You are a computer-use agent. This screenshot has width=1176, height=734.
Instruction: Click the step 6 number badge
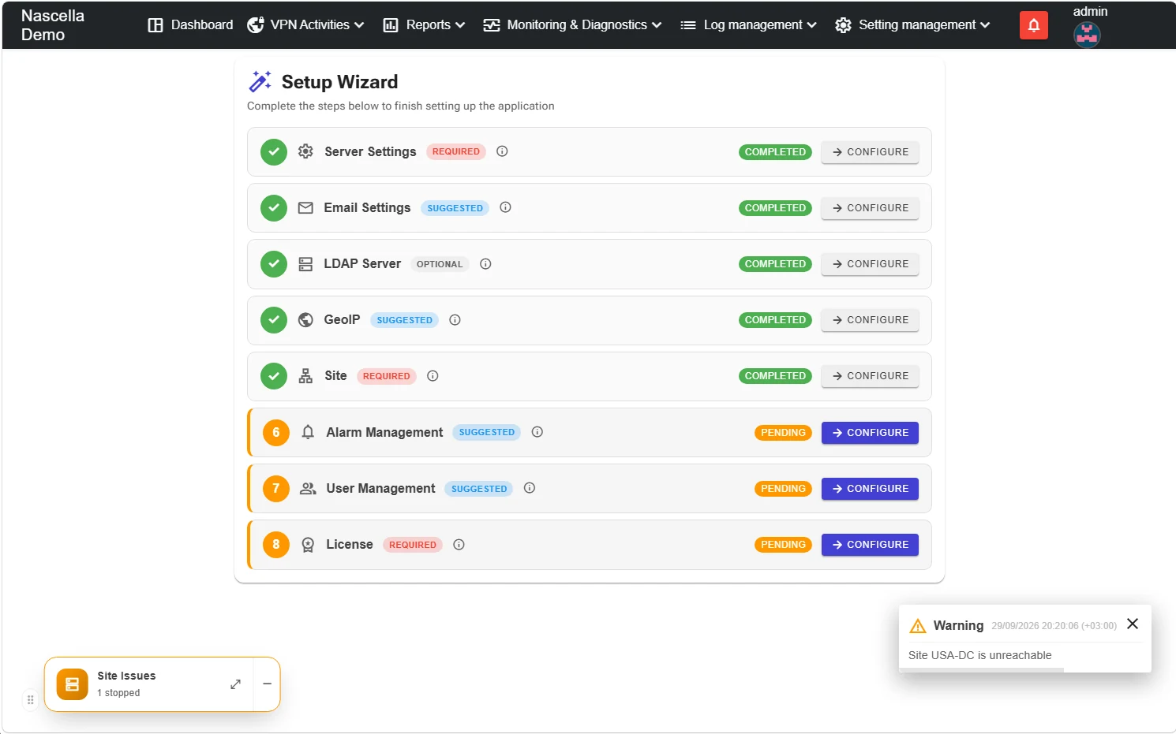(x=276, y=432)
